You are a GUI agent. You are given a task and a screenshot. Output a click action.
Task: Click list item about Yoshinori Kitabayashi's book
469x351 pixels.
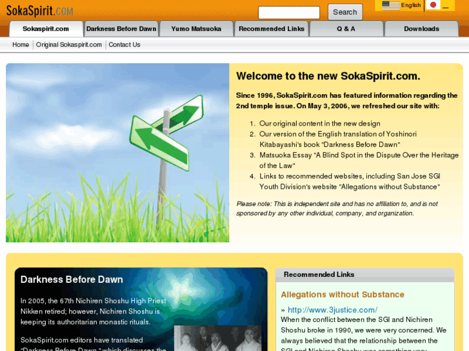click(x=337, y=139)
